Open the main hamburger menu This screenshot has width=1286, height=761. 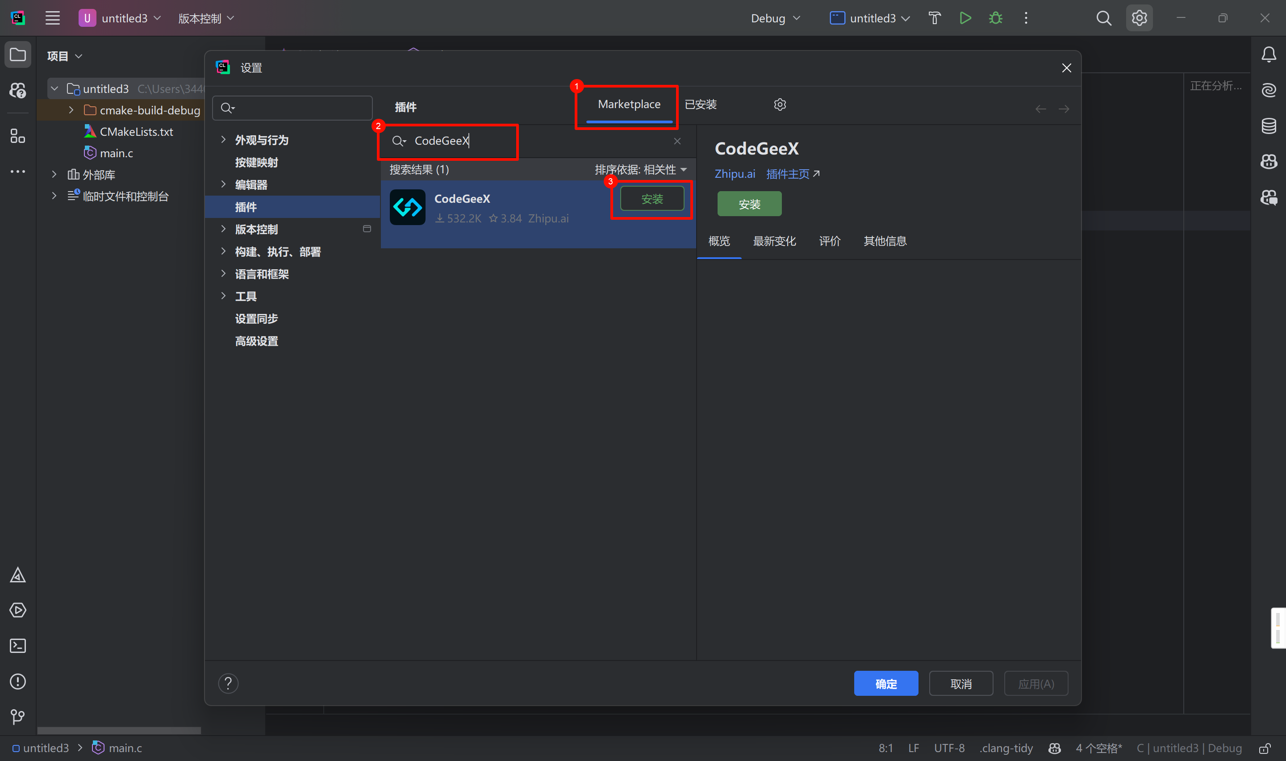(x=52, y=18)
